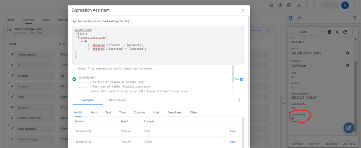Close the Expression Assistant dialog
The image size is (361, 148).
coord(243,10)
